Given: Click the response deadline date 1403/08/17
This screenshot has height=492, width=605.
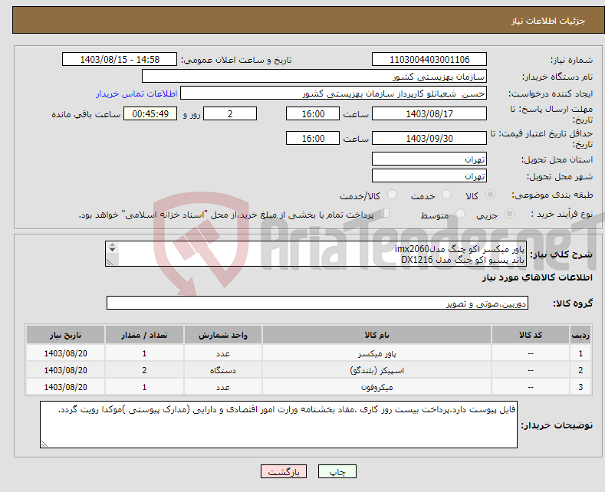Looking at the screenshot, I should coord(429,113).
